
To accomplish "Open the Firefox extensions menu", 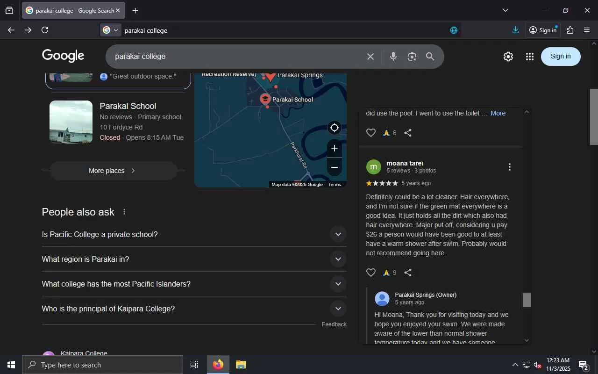I will pyautogui.click(x=570, y=30).
